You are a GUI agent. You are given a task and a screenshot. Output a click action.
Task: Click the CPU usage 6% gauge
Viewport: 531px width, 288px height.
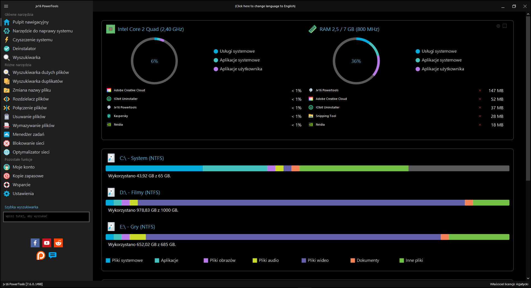[x=154, y=61]
